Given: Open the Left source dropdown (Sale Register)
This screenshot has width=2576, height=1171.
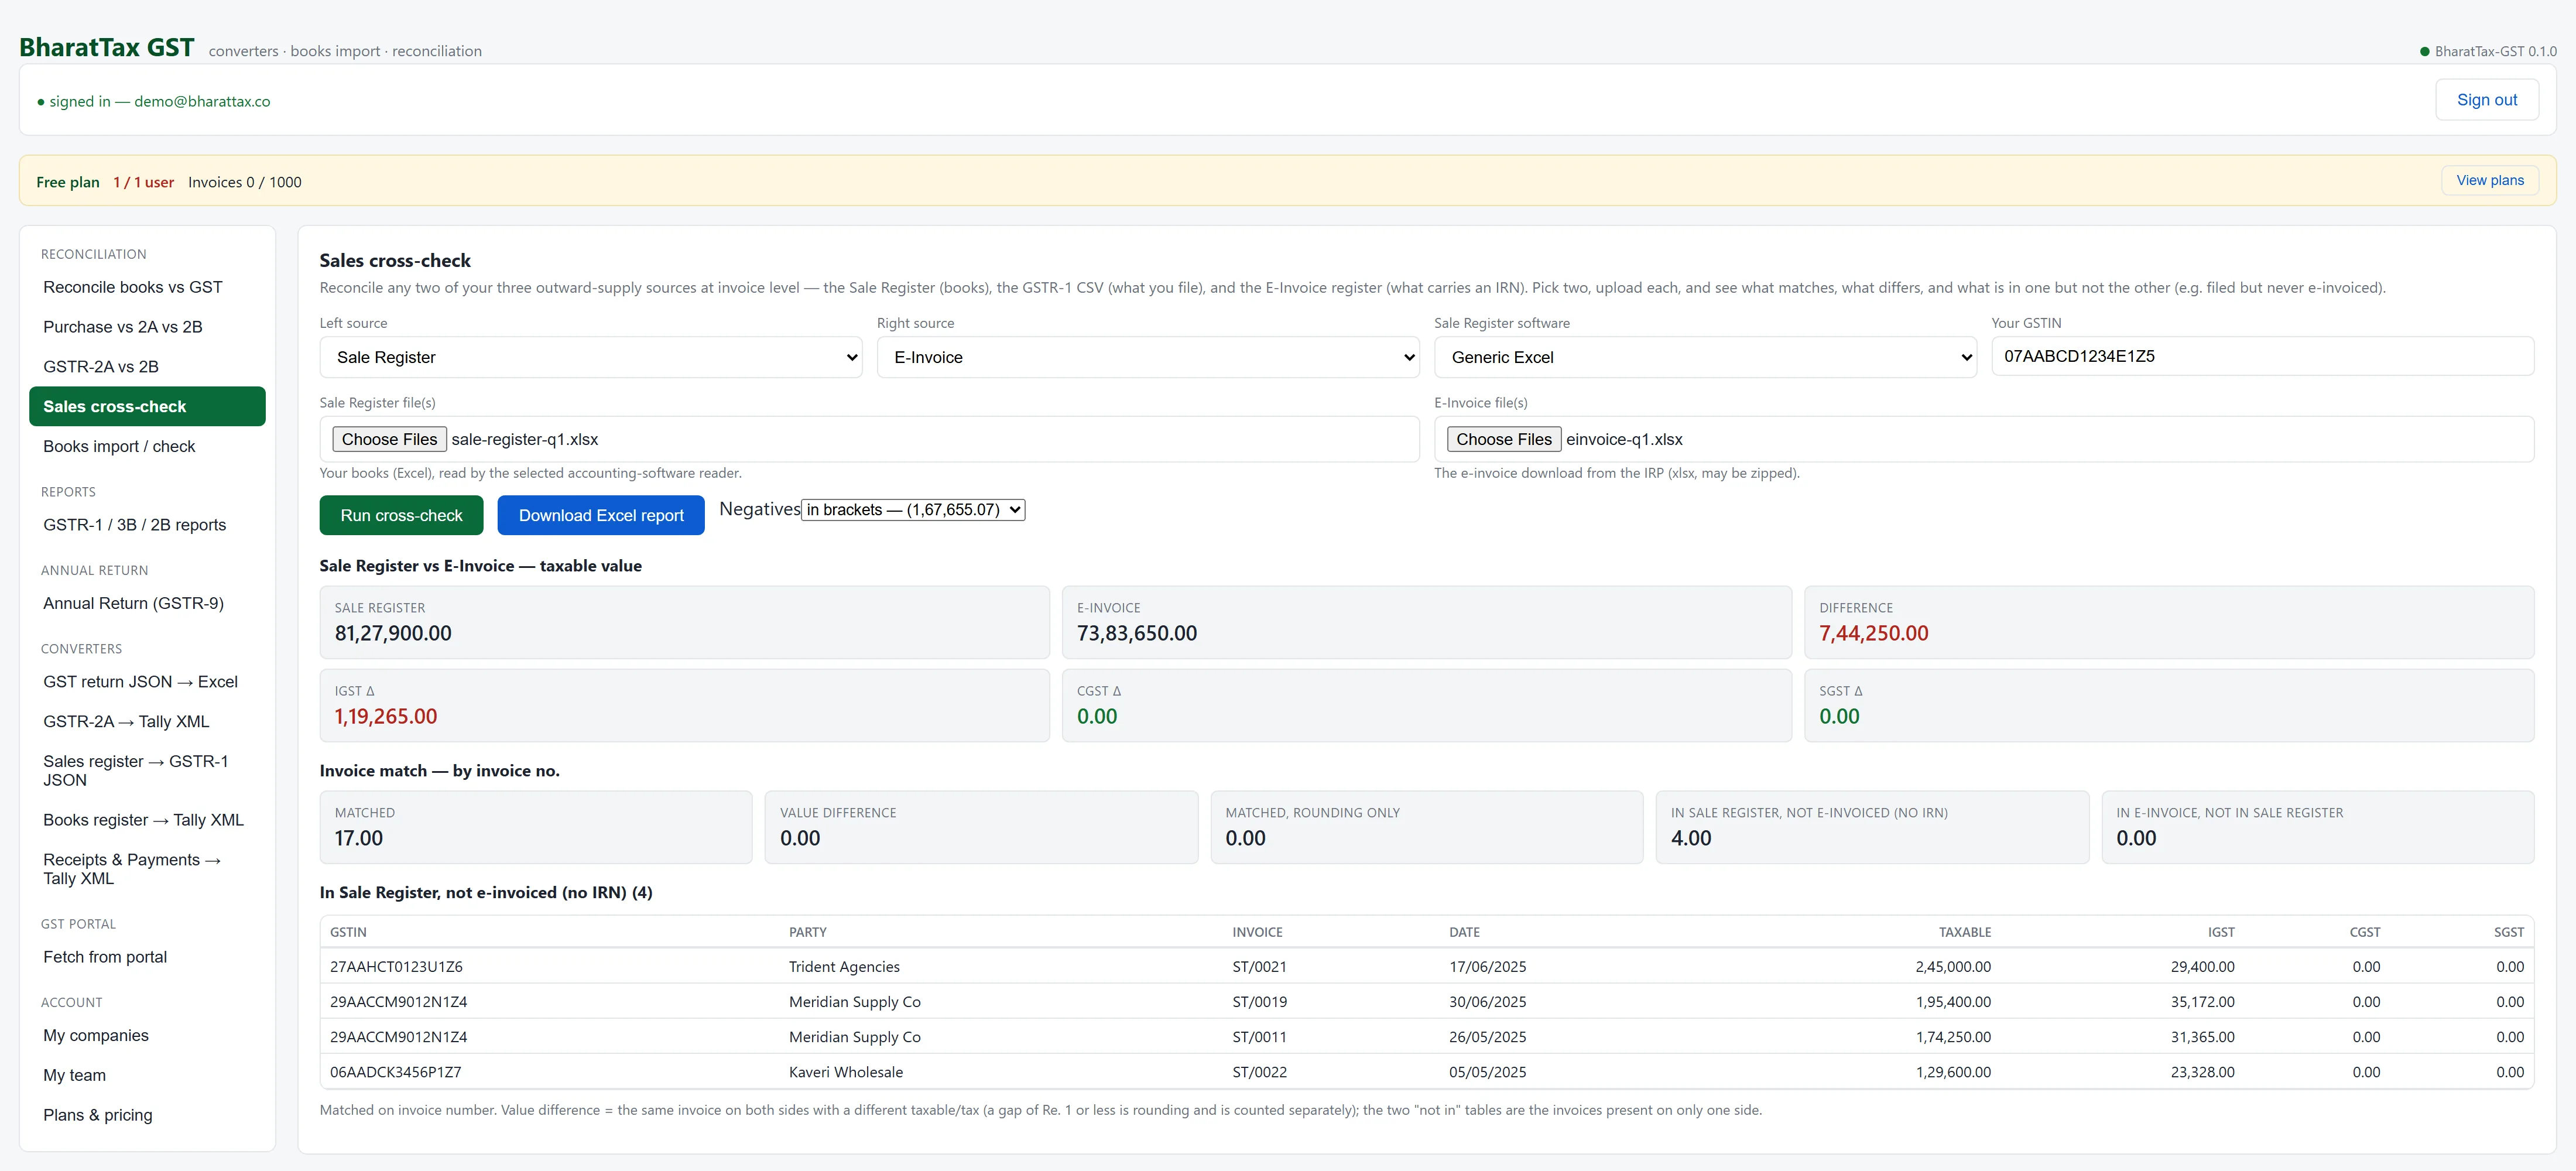Looking at the screenshot, I should 591,357.
